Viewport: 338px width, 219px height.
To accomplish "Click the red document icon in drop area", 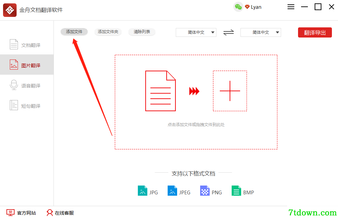I will [161, 91].
